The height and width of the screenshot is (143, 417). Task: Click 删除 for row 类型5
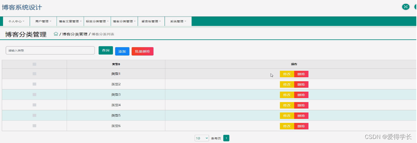coord(301,116)
